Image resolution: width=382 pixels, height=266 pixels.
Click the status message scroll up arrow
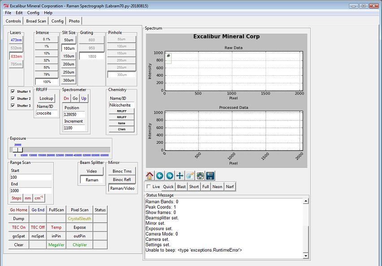pyautogui.click(x=305, y=201)
